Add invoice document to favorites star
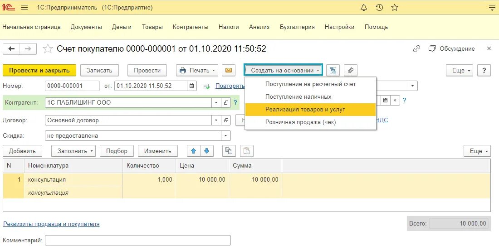 (x=48, y=48)
